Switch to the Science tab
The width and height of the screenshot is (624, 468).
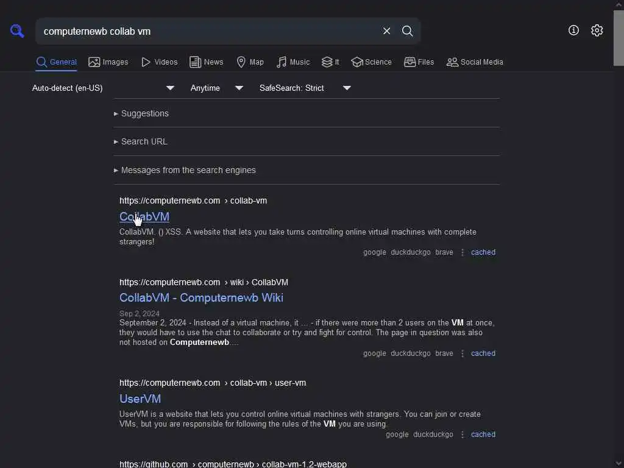tap(371, 62)
